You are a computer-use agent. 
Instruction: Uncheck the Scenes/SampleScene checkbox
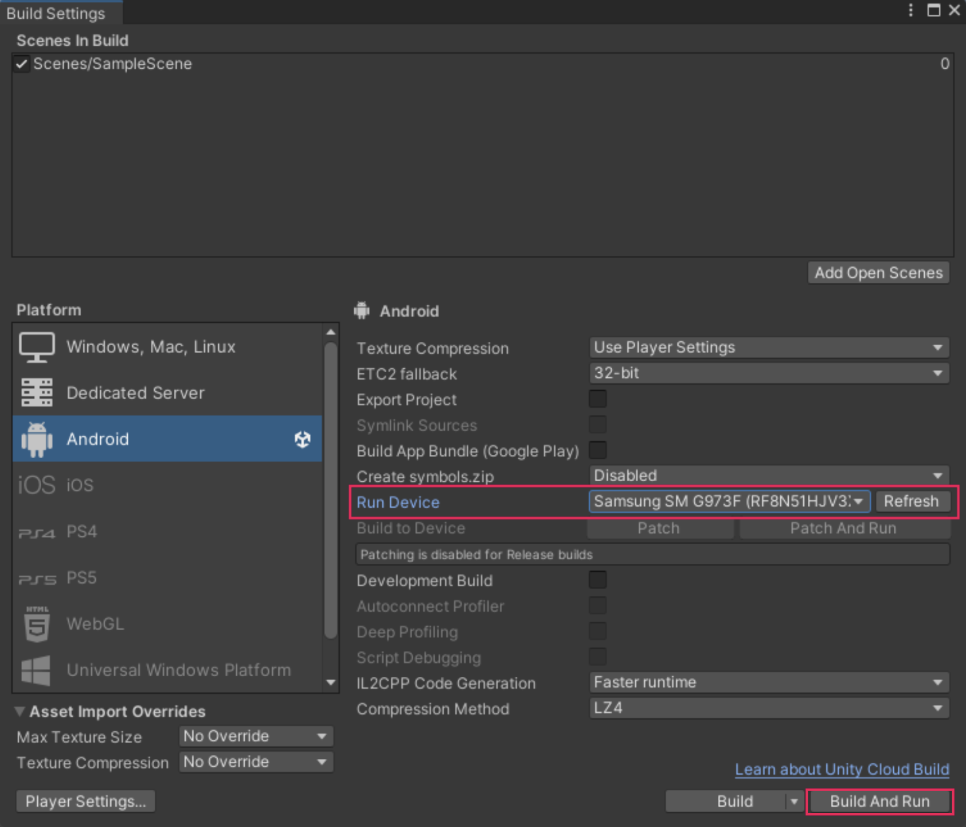tap(22, 64)
